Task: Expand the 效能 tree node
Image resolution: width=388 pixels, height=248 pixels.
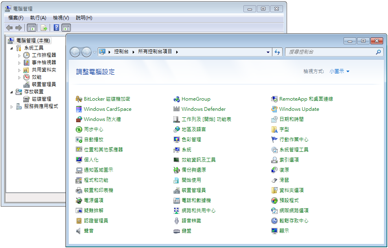Action: click(19, 78)
